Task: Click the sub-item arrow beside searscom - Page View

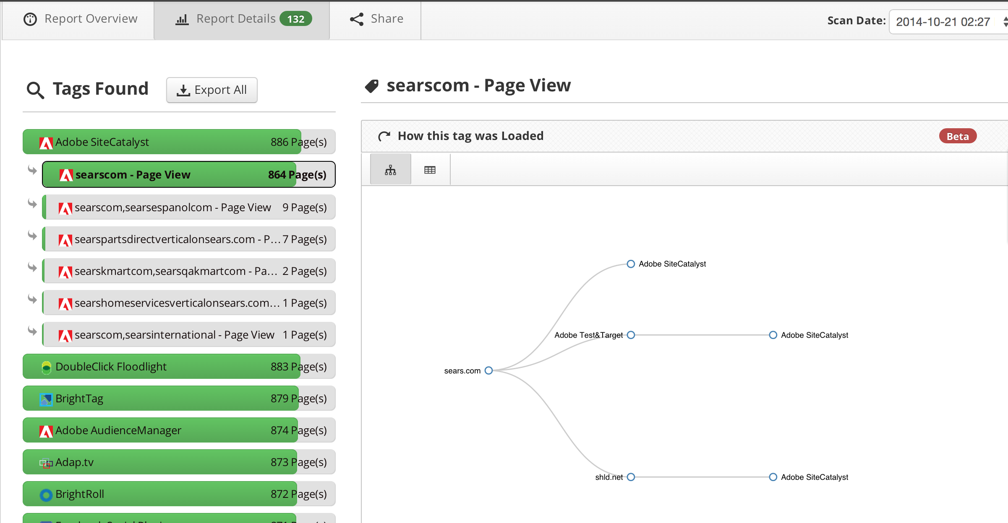Action: 32,170
